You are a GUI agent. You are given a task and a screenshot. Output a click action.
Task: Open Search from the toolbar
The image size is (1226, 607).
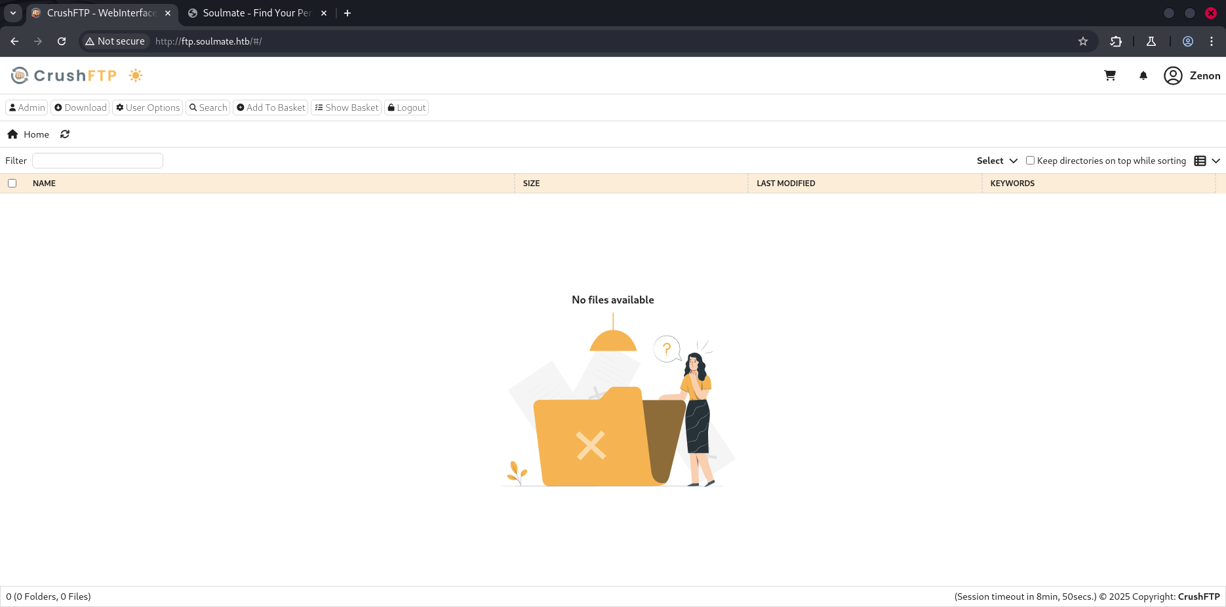[207, 107]
